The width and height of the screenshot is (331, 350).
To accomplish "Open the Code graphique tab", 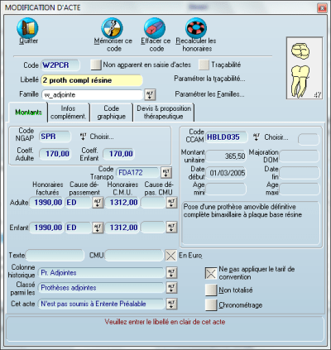I will (112, 113).
